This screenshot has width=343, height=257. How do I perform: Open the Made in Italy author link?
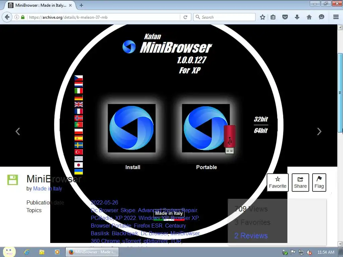(48, 188)
